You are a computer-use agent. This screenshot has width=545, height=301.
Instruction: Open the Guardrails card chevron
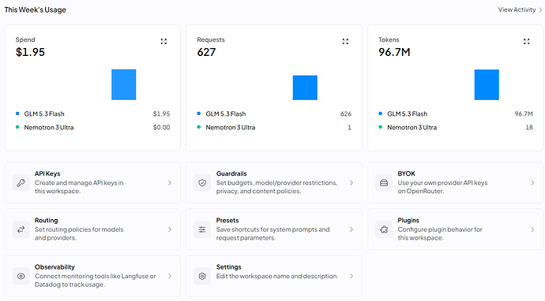351,183
